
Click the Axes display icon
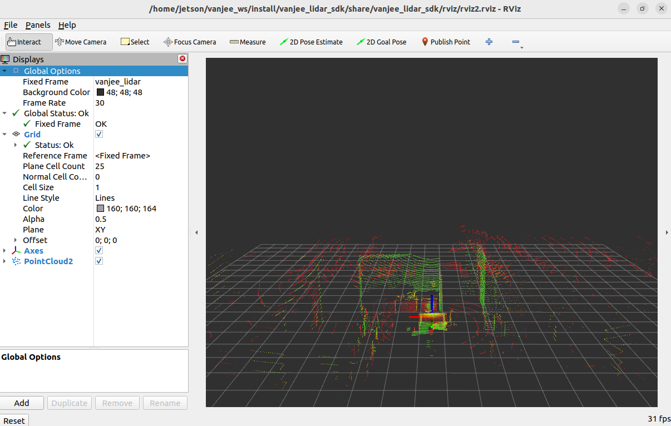16,251
